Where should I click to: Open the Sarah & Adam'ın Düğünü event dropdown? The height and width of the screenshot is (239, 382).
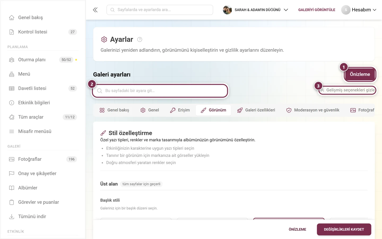255,10
